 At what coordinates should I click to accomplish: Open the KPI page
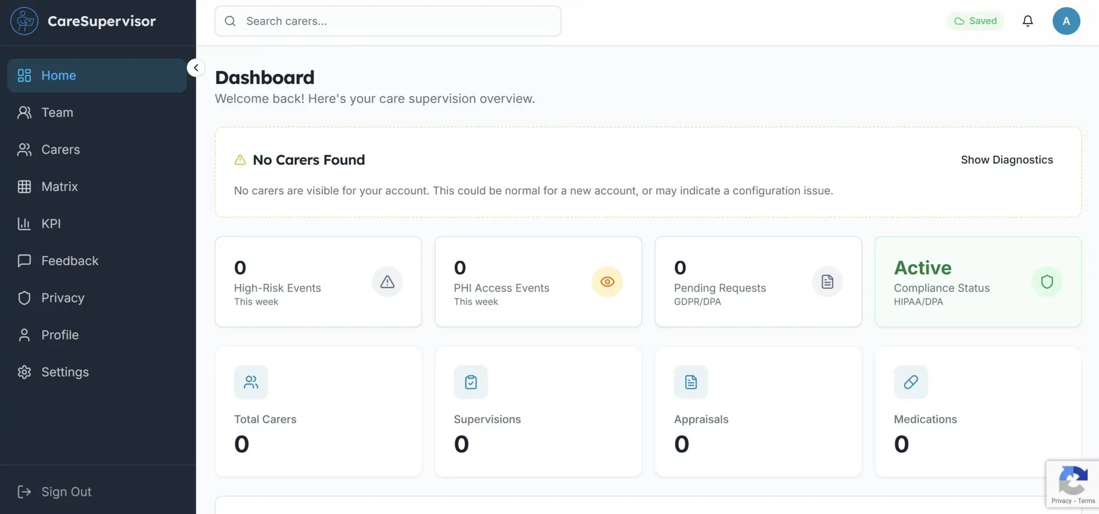point(97,224)
